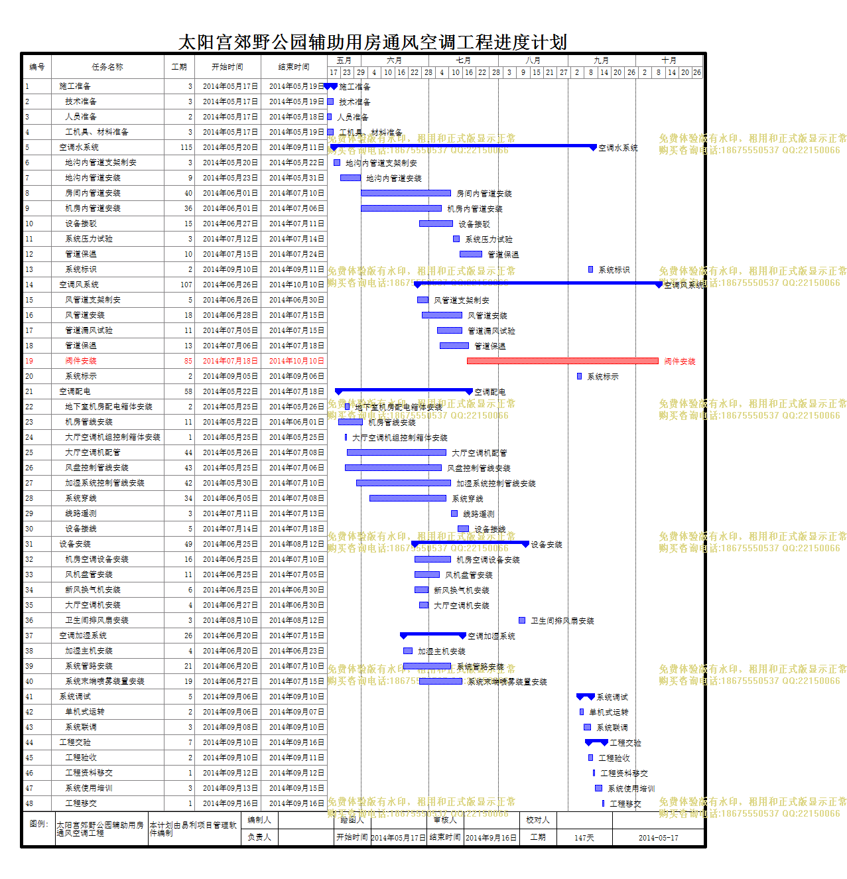
Task: Select 大厅空调机配管 in the task name column
Action: click(x=93, y=452)
